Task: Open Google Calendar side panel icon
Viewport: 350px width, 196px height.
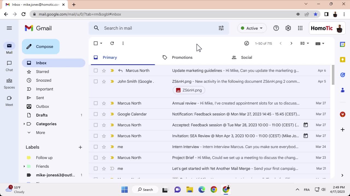Action: 342,44
